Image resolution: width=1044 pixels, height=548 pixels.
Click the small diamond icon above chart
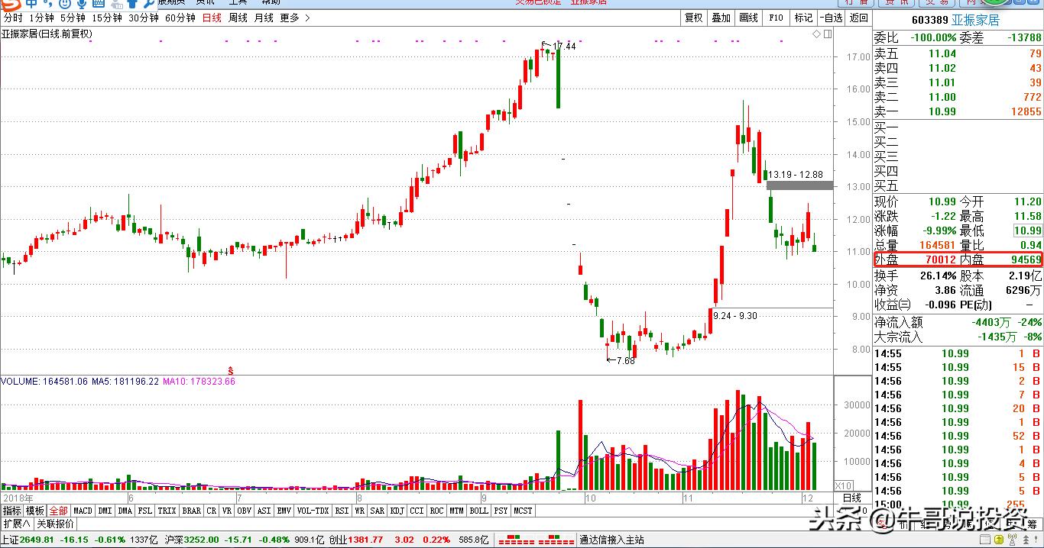[x=816, y=34]
